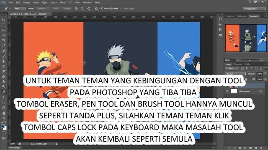The image size is (268, 150).
Task: Open the Path mode dropdown
Action: pyautogui.click(x=20, y=8)
